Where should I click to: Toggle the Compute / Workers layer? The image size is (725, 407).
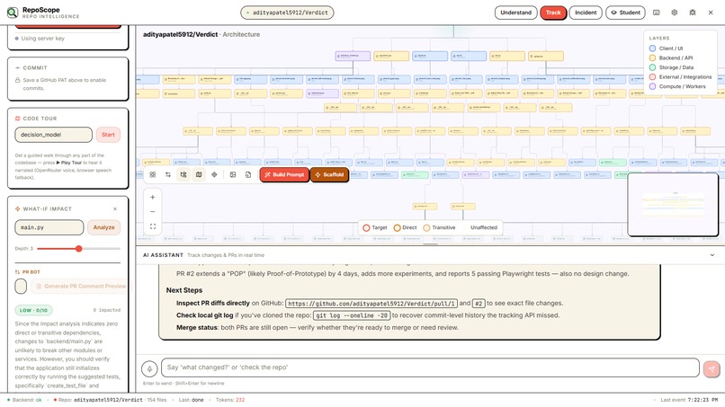(652, 86)
